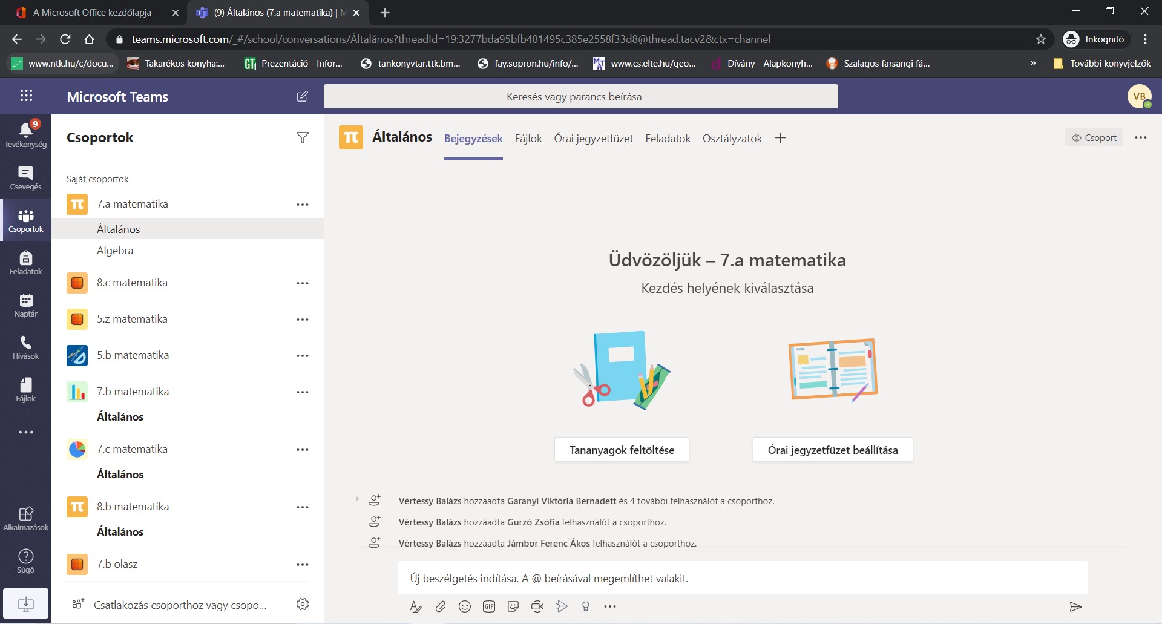Open more options for 5.z matematika

click(303, 320)
